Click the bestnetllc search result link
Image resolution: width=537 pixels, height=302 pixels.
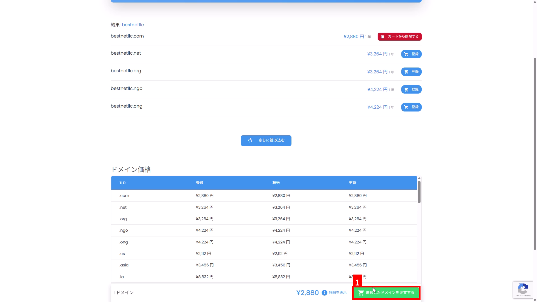[x=133, y=25]
